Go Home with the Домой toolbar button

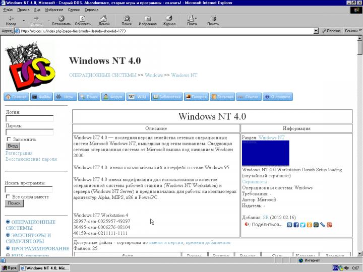tap(104, 21)
